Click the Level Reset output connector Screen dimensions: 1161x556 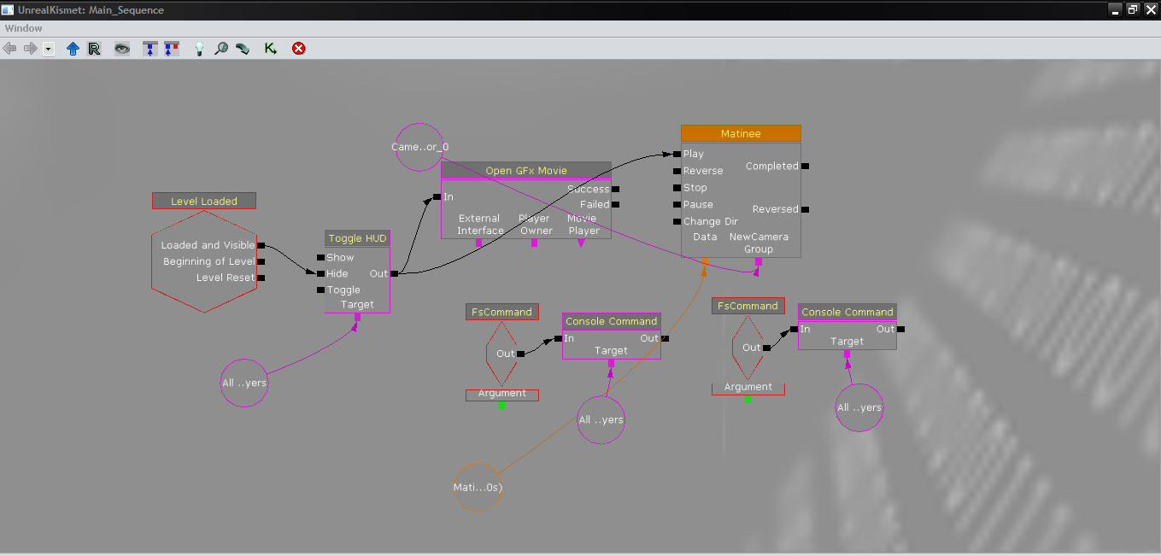(x=261, y=278)
